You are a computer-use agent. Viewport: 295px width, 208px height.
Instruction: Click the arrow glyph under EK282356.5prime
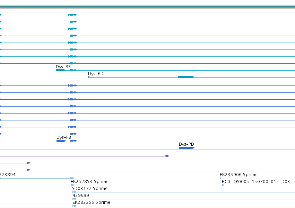tap(74, 206)
